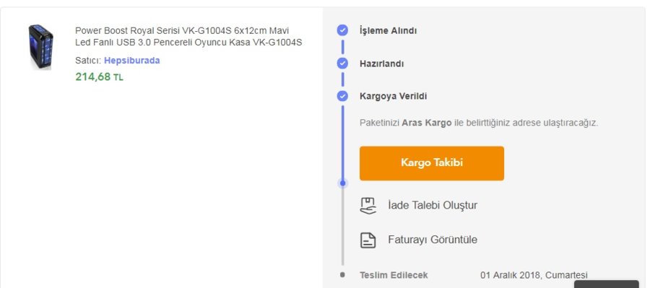Click the return request hand-box icon

tap(368, 206)
